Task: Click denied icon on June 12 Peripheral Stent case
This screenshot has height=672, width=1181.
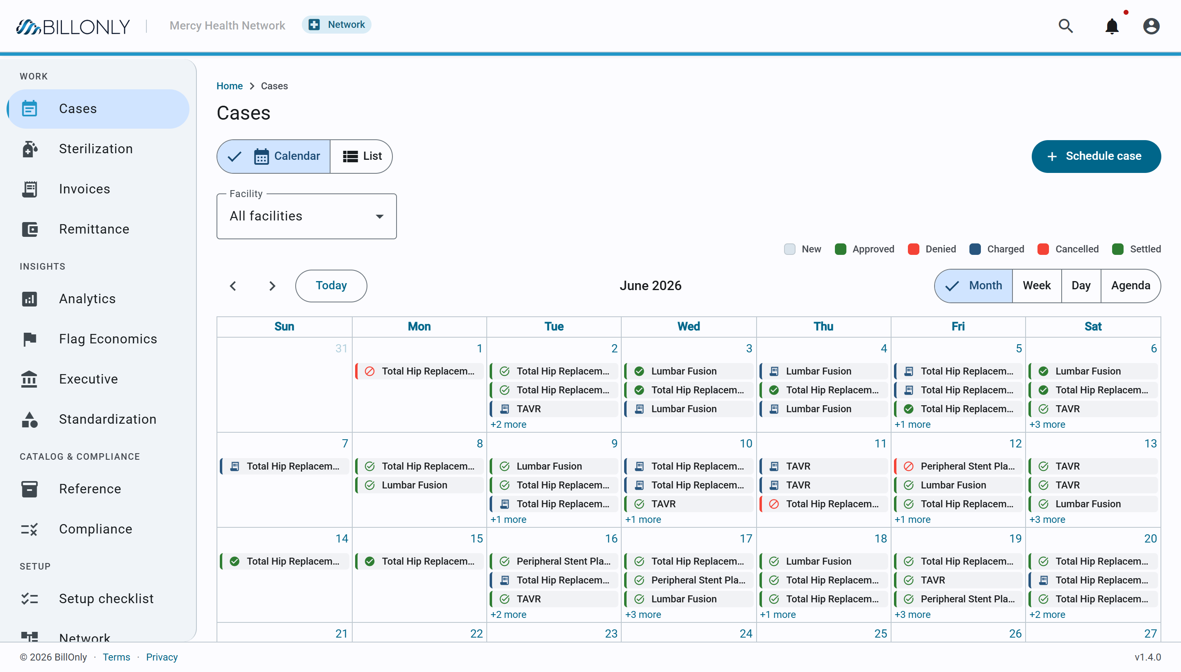Action: pyautogui.click(x=908, y=467)
